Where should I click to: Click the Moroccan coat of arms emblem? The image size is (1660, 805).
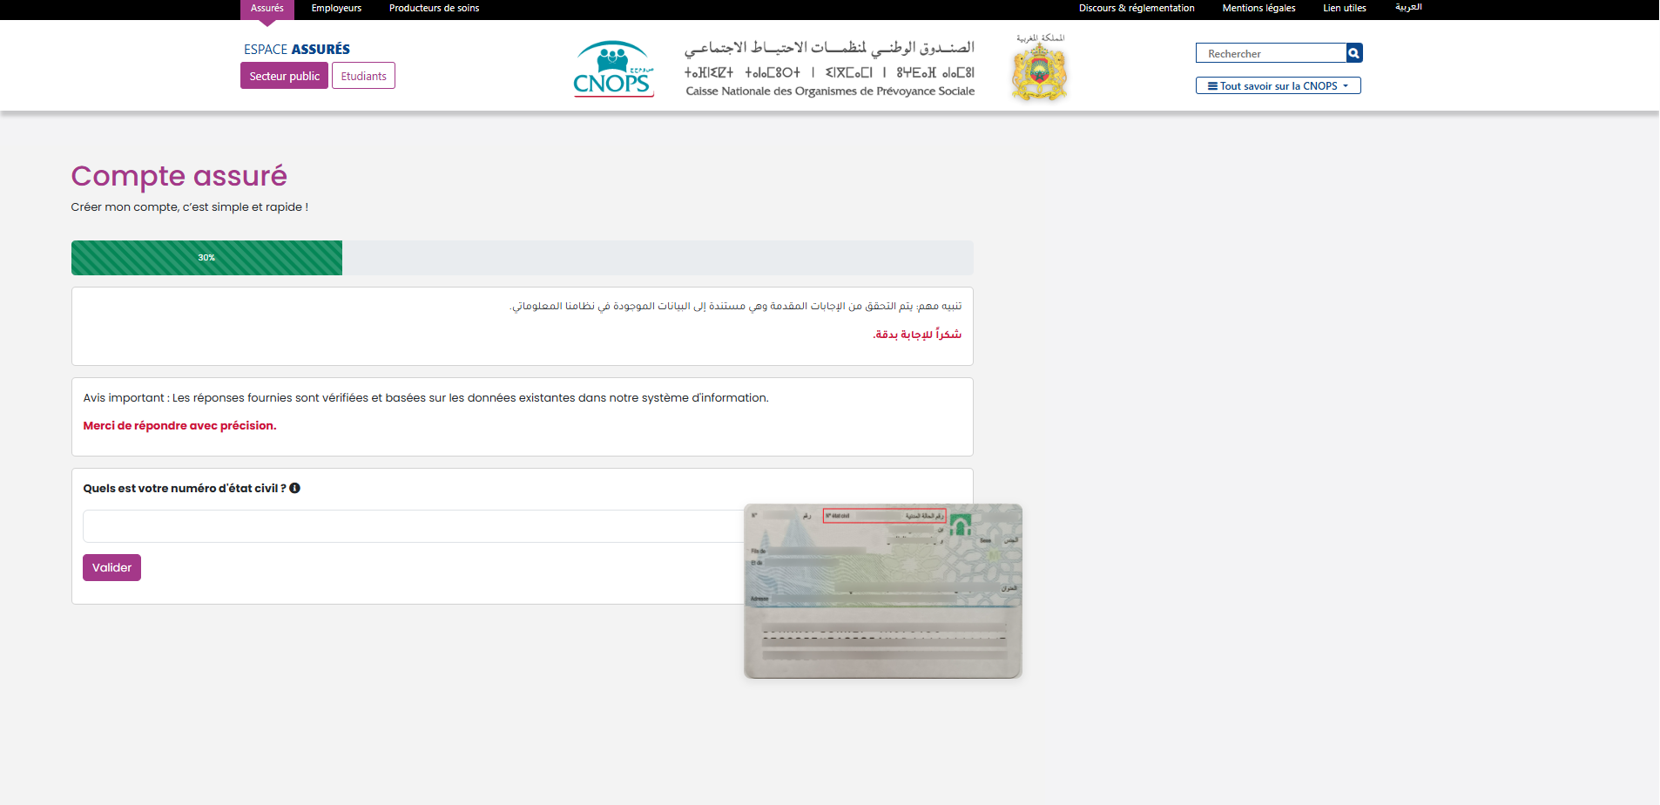(1039, 71)
